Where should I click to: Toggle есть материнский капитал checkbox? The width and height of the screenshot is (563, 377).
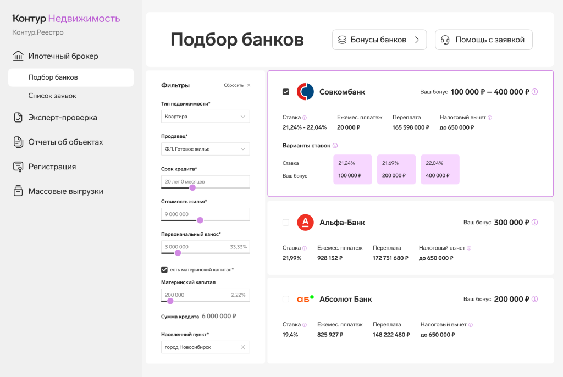click(164, 270)
